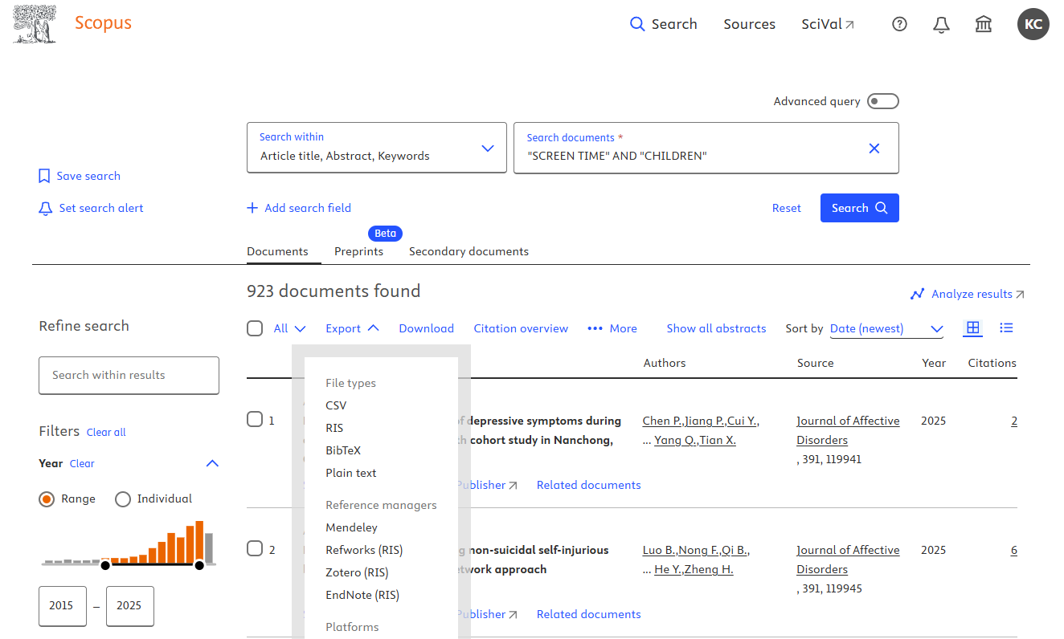1064x639 pixels.
Task: Click Download in results toolbar
Action: pos(426,328)
